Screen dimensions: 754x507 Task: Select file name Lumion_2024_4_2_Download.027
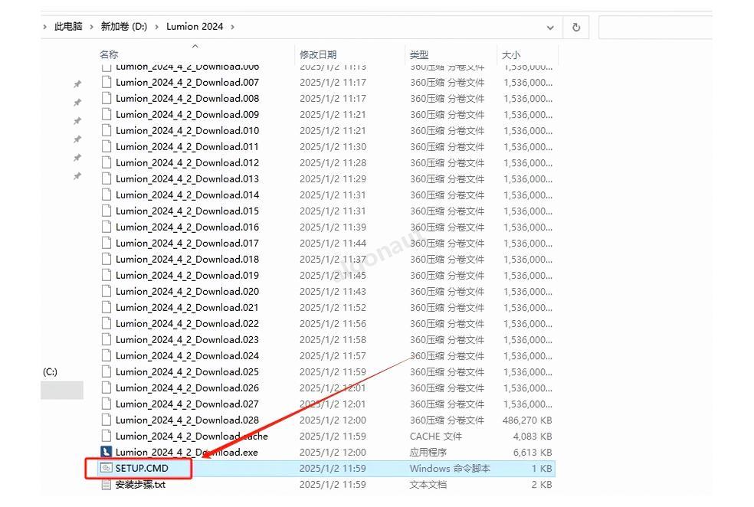[187, 404]
